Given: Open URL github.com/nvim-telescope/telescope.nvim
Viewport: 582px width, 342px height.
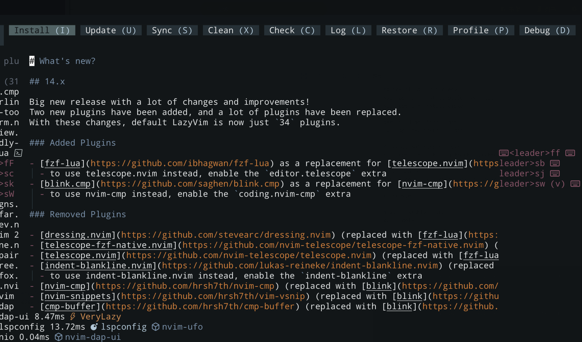Looking at the screenshot, I should (249, 255).
